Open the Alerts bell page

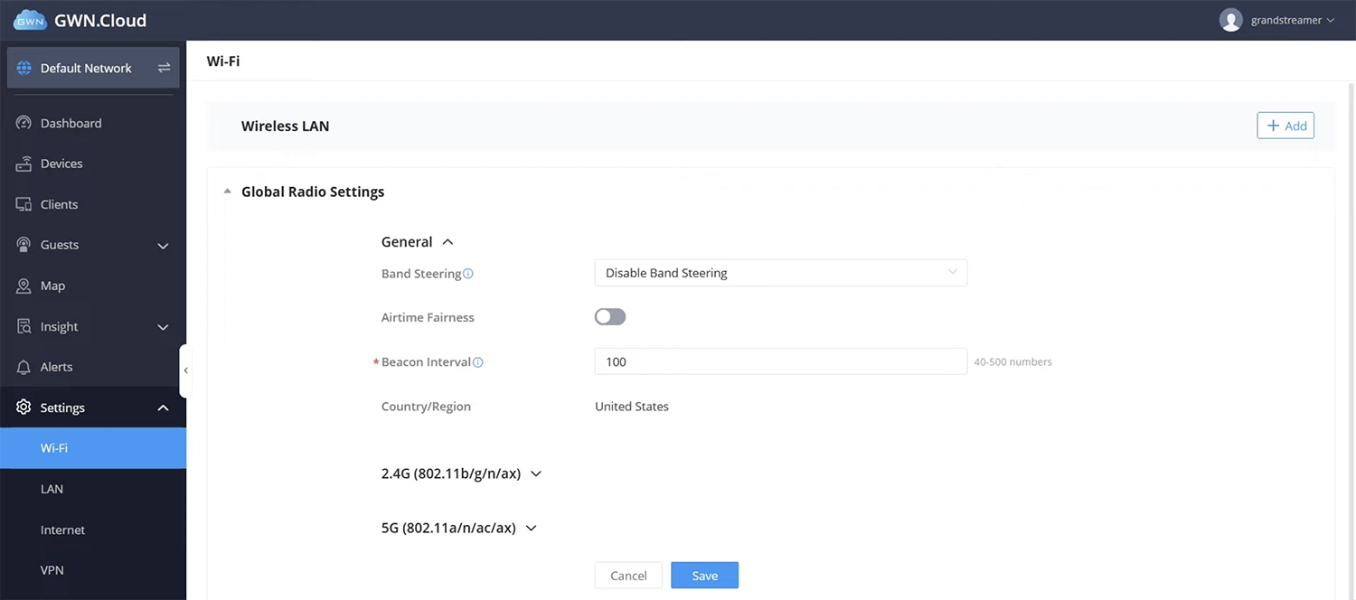[56, 367]
